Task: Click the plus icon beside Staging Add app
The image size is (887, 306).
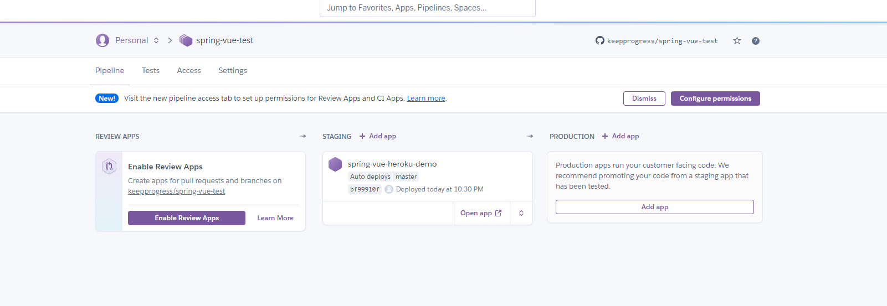Action: pyautogui.click(x=362, y=136)
